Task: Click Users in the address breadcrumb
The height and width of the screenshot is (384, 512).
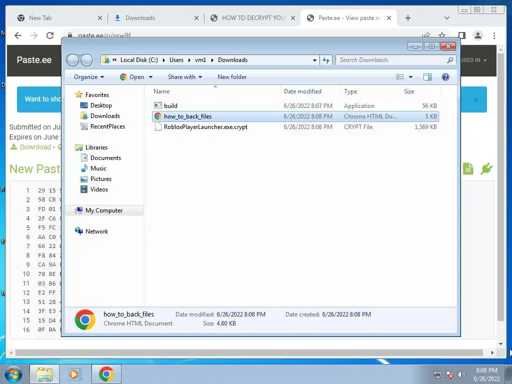Action: pos(176,60)
